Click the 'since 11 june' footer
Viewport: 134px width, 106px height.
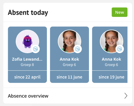pos(69,77)
